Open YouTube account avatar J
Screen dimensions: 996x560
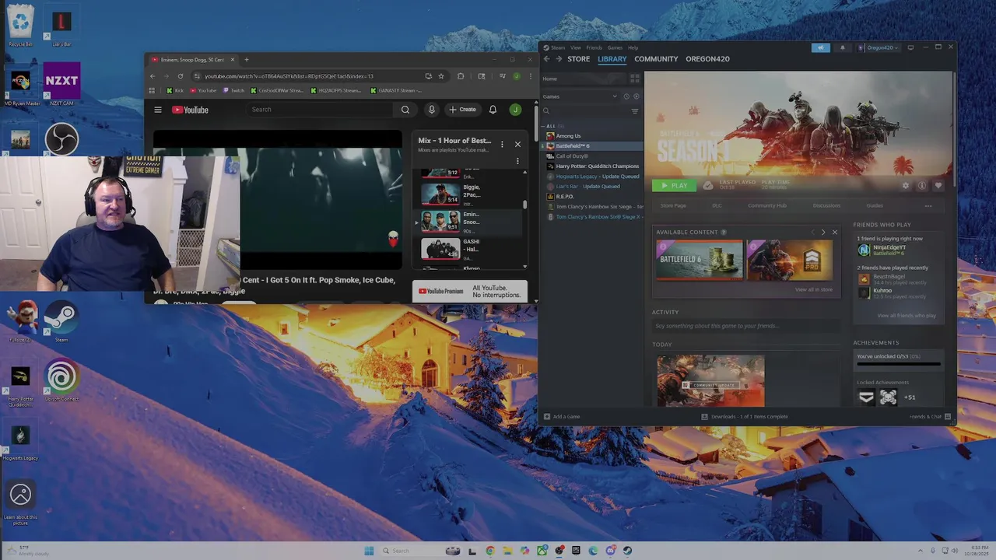click(515, 110)
